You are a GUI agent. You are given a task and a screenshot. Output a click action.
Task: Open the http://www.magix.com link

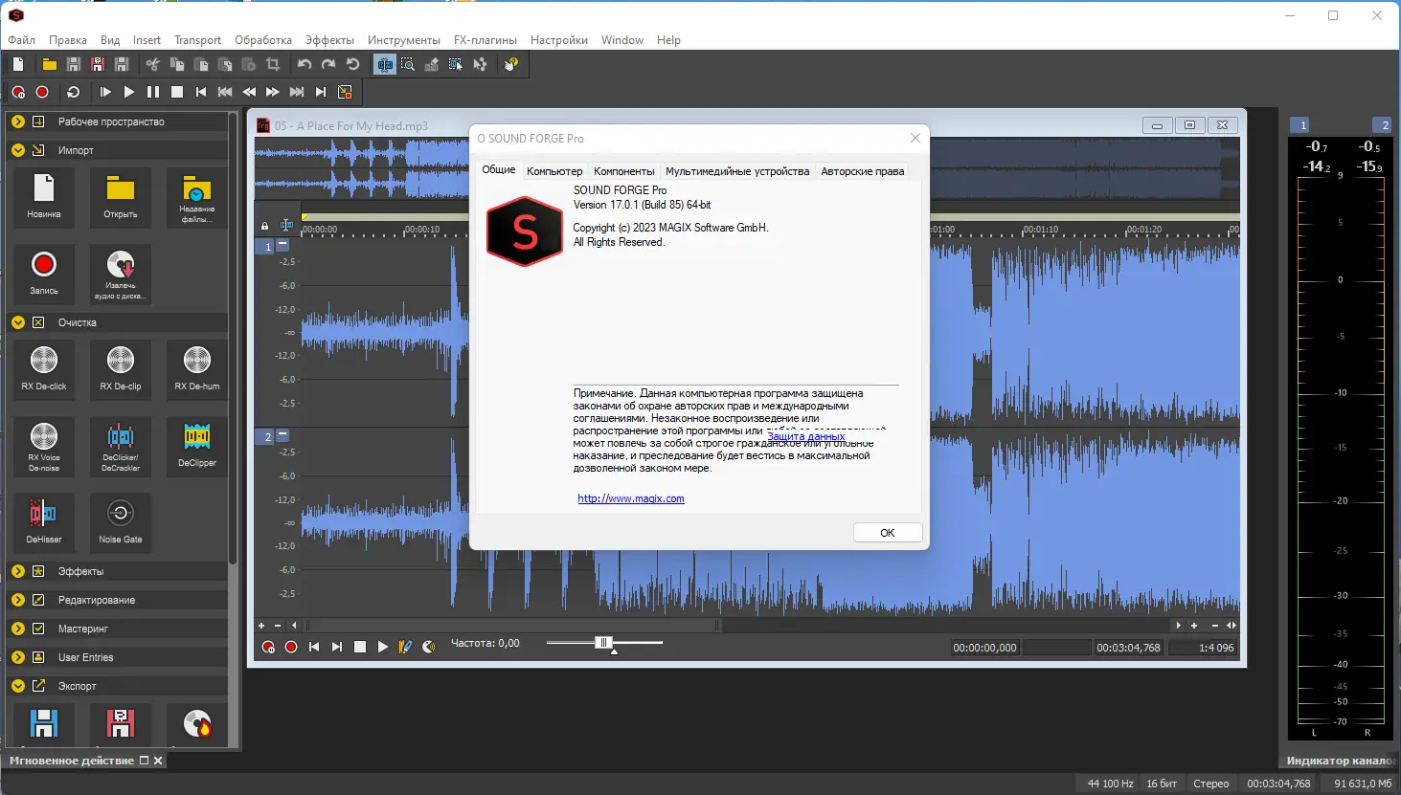pos(630,498)
